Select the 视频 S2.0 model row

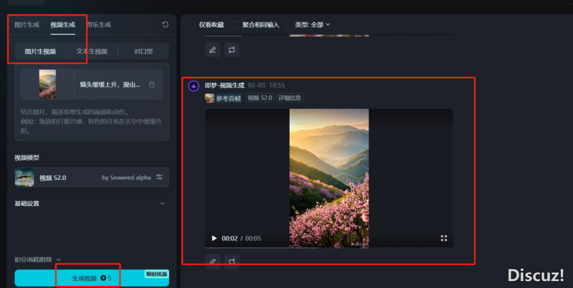point(92,177)
